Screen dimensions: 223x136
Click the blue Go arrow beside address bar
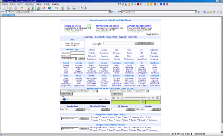click(x=112, y=12)
